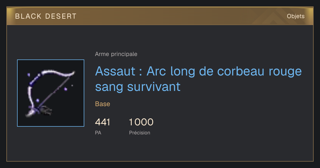Viewport: 320px width, 168px height.
Task: Click the purple sparkle near the bowstring
Action: click(x=66, y=89)
